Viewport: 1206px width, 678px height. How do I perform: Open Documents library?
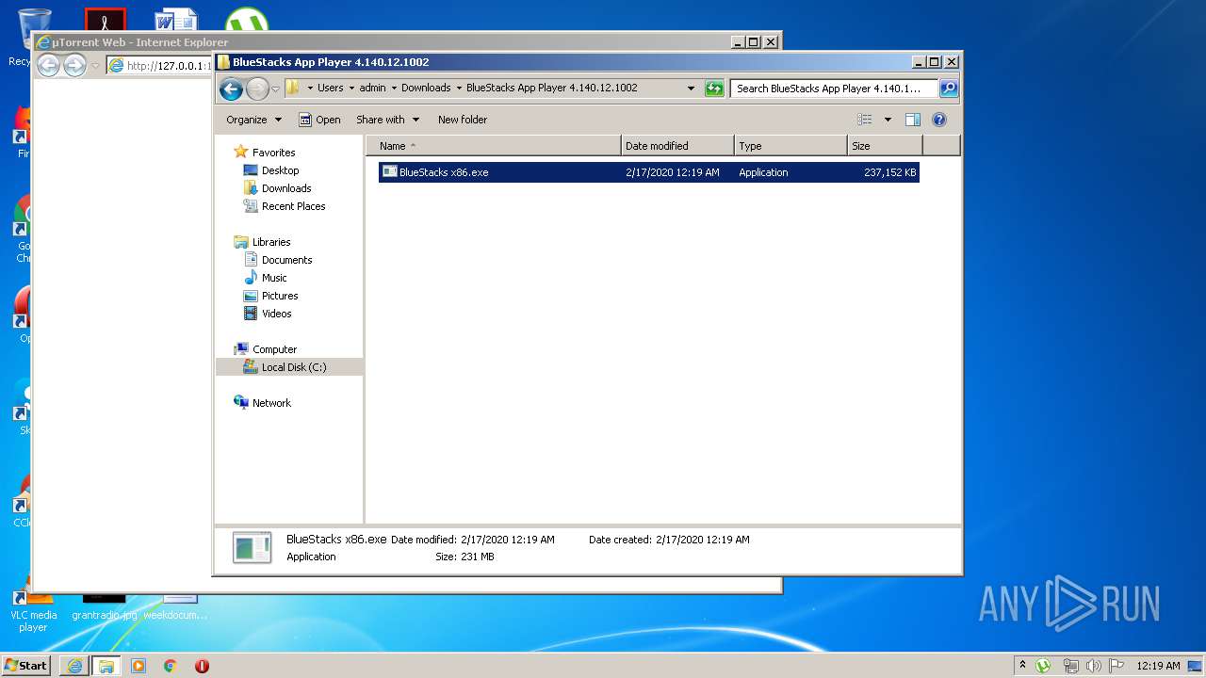tap(286, 260)
